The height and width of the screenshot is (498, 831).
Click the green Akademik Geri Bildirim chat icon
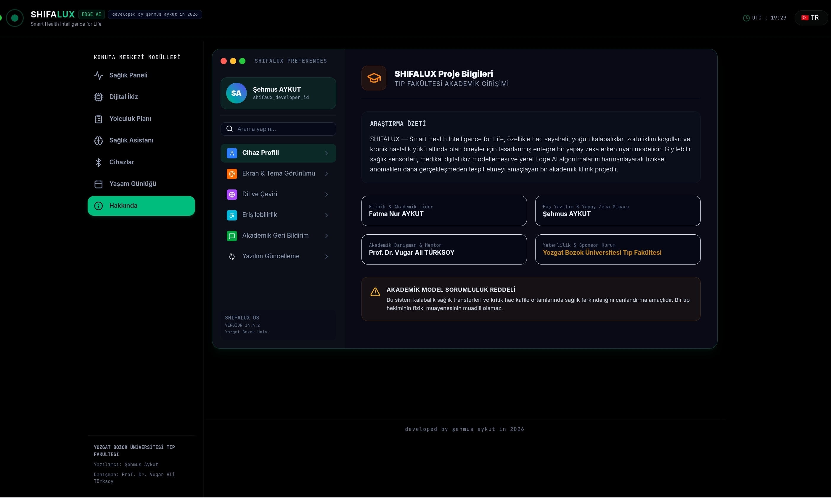click(232, 236)
